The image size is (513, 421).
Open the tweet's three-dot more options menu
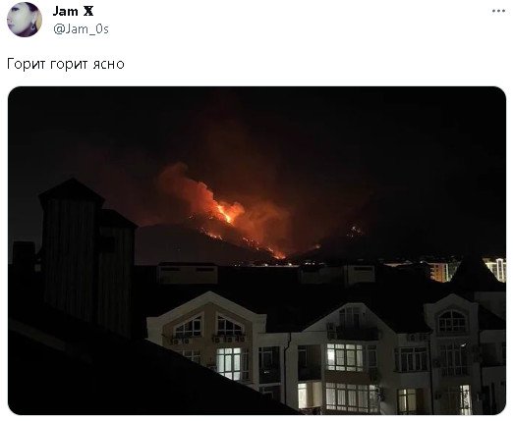[498, 11]
